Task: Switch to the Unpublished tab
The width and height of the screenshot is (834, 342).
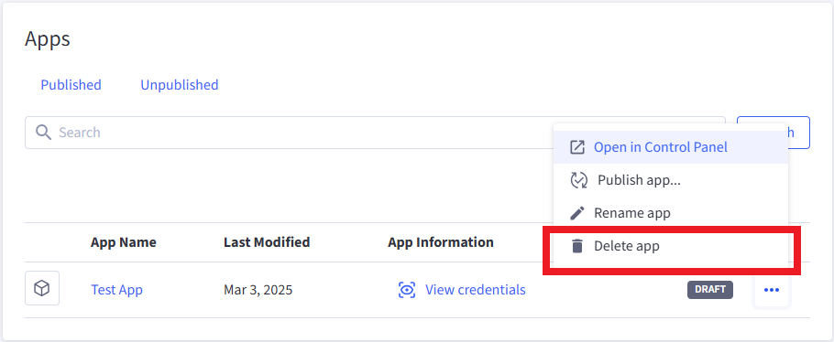Action: (x=180, y=85)
